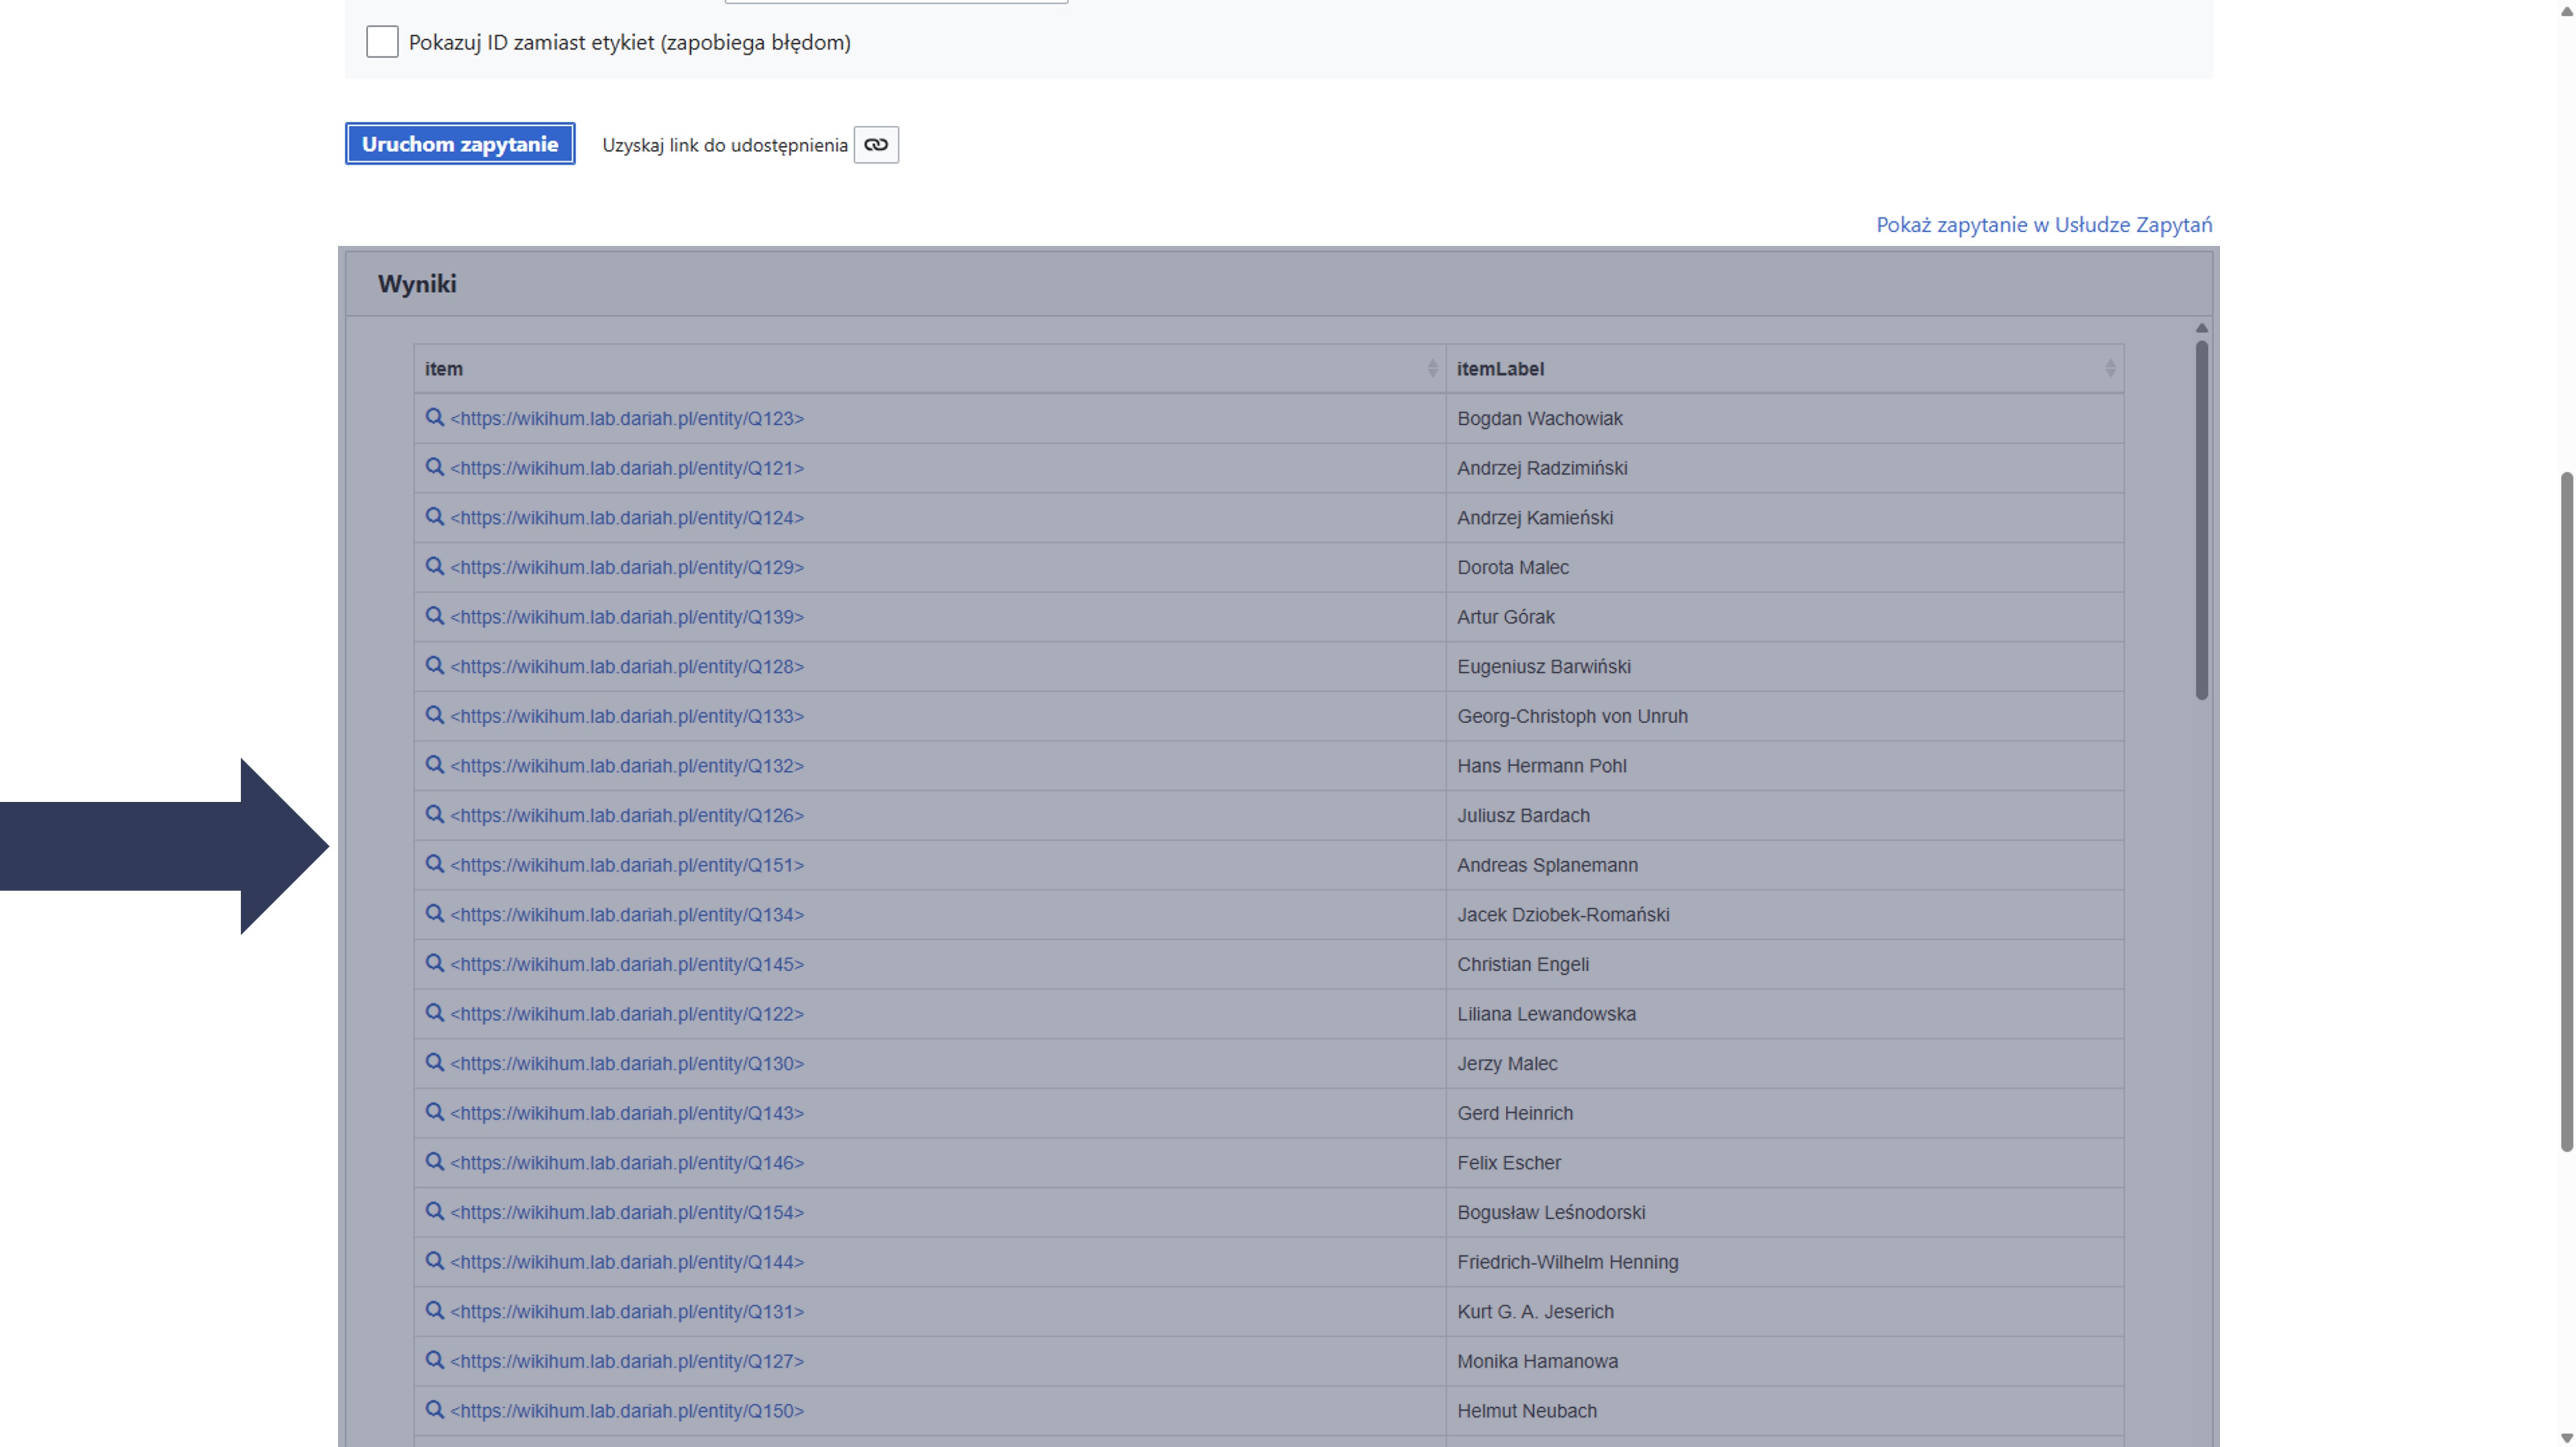Open 'Pokaż zapytanie w Usłudze Zapytań' link

(2043, 225)
